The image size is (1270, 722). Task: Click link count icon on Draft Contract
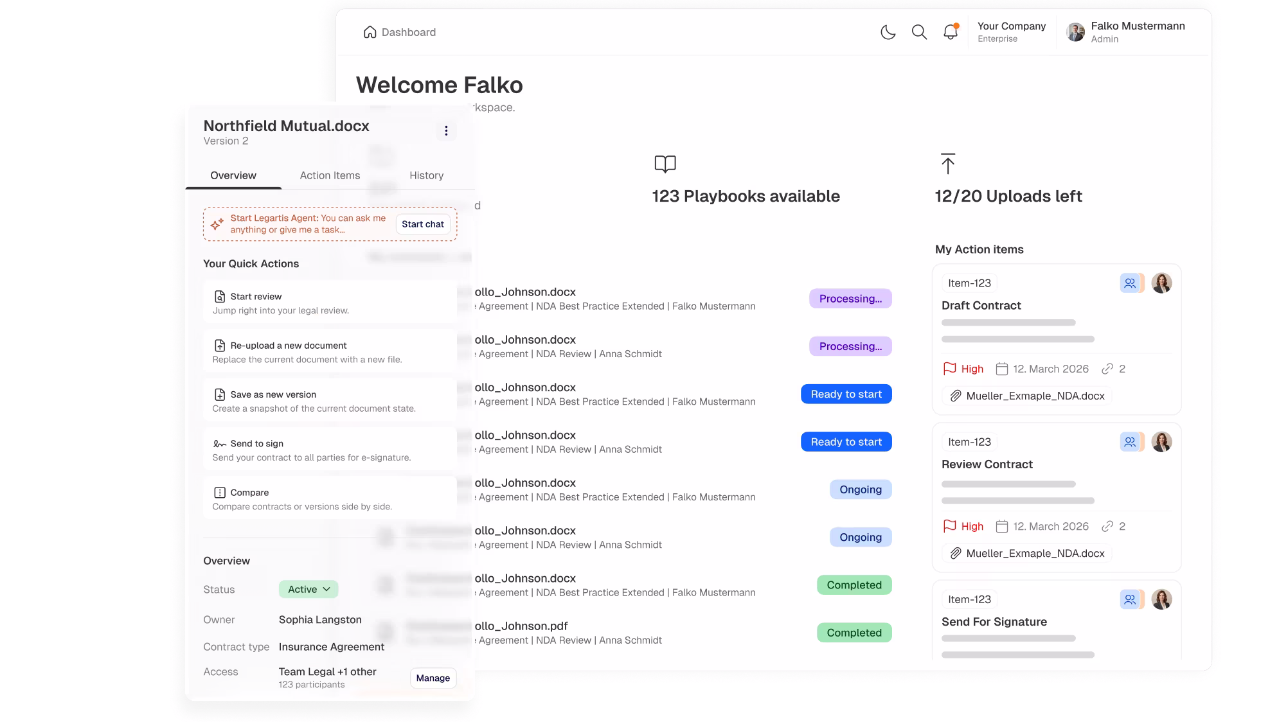click(1107, 369)
